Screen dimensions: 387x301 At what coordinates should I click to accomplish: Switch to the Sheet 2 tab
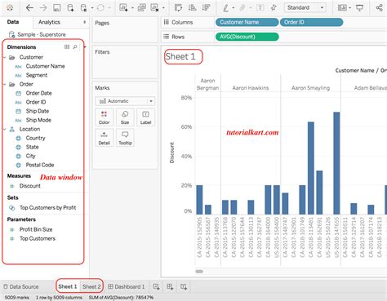(x=91, y=286)
